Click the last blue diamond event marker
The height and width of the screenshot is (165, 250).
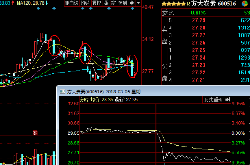(x=132, y=9)
